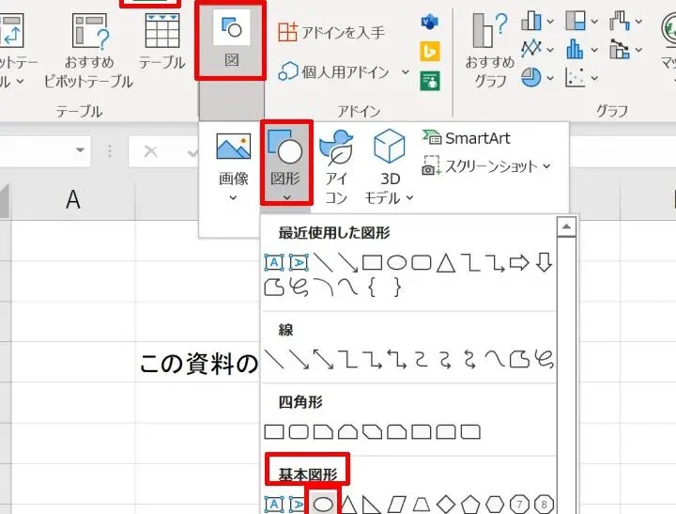
Task: Click the 四角形 section heading
Action: (300, 402)
